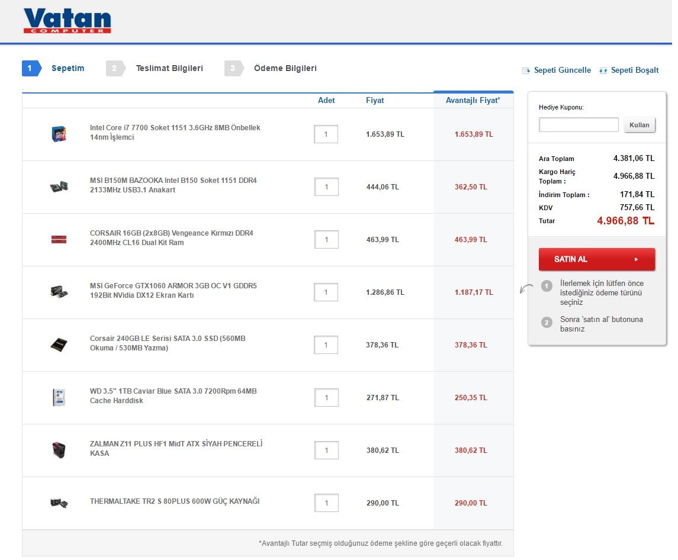Click the Hediye Kuponu input field
This screenshot has width=678, height=560.
[579, 124]
